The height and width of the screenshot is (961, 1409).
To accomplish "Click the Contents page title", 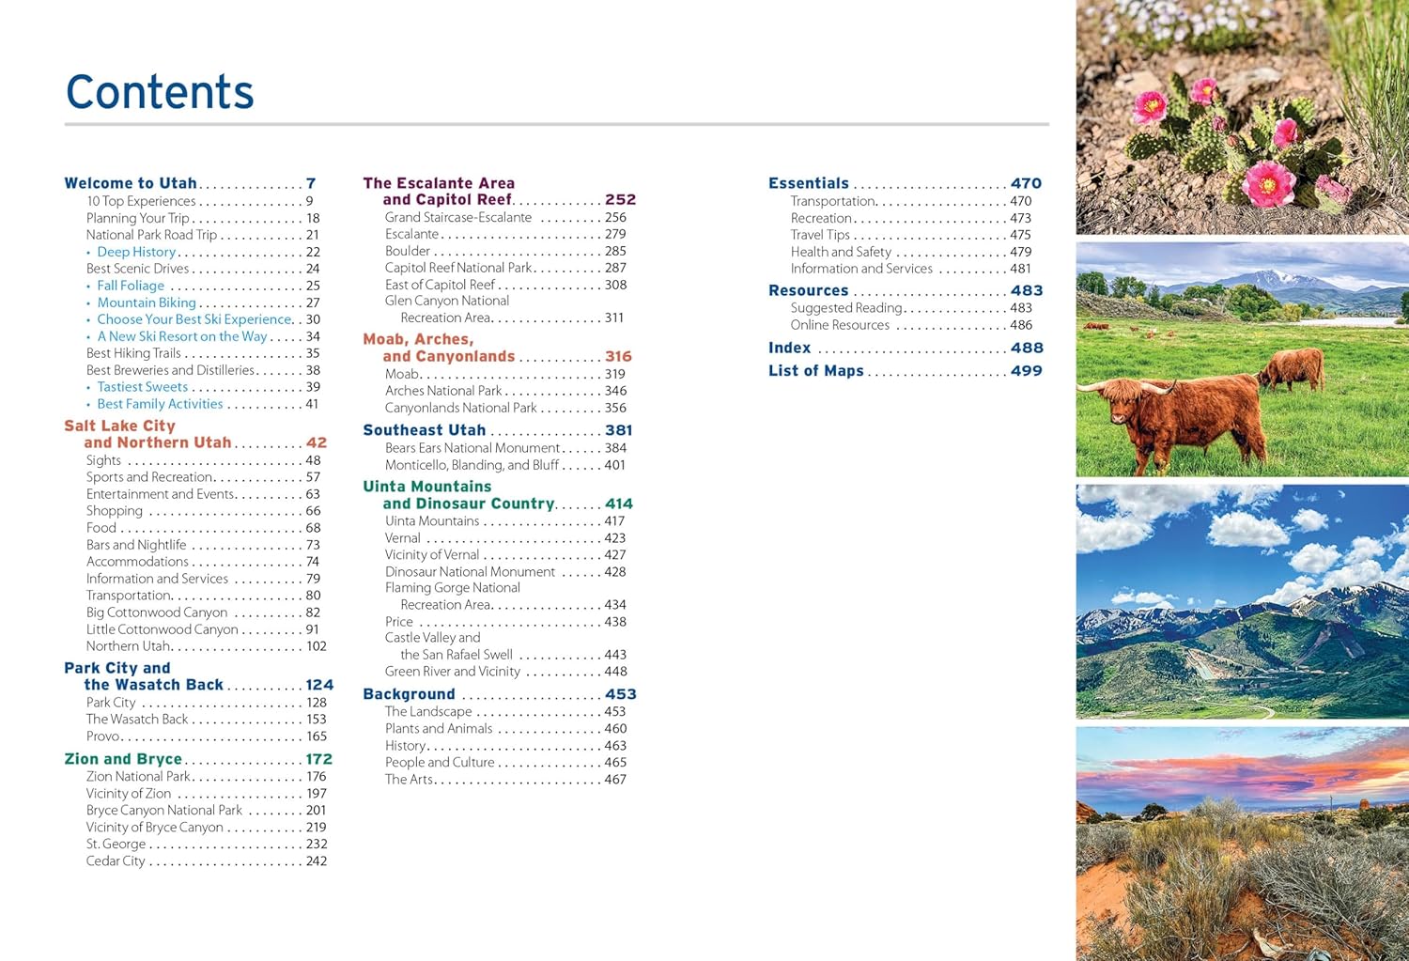I will (160, 92).
